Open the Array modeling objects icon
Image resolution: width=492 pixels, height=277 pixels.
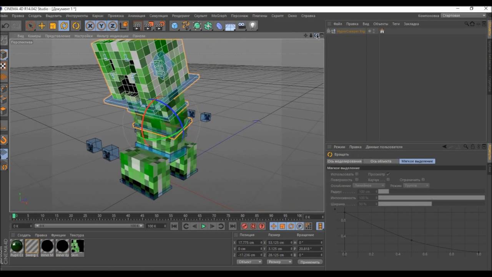click(x=208, y=26)
